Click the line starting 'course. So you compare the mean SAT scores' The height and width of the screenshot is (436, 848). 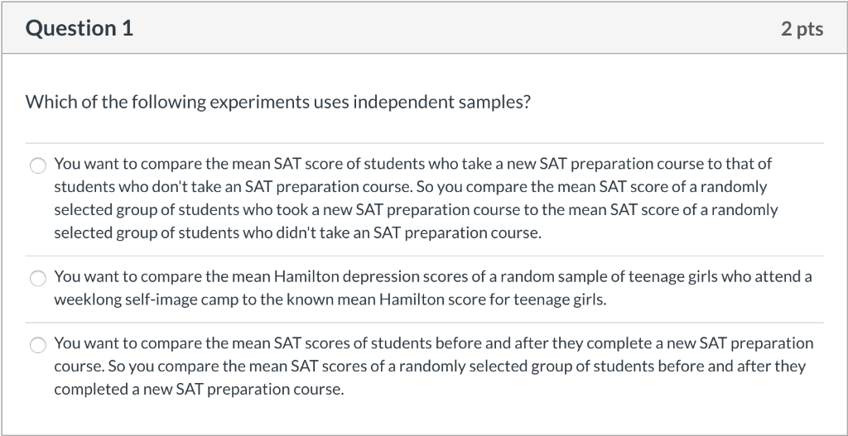[x=430, y=367]
